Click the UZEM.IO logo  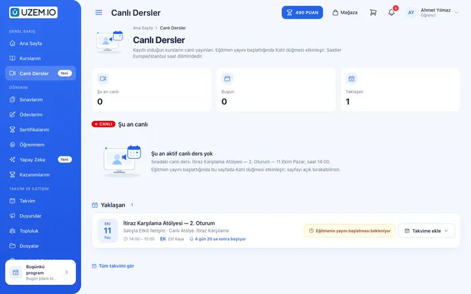(33, 12)
